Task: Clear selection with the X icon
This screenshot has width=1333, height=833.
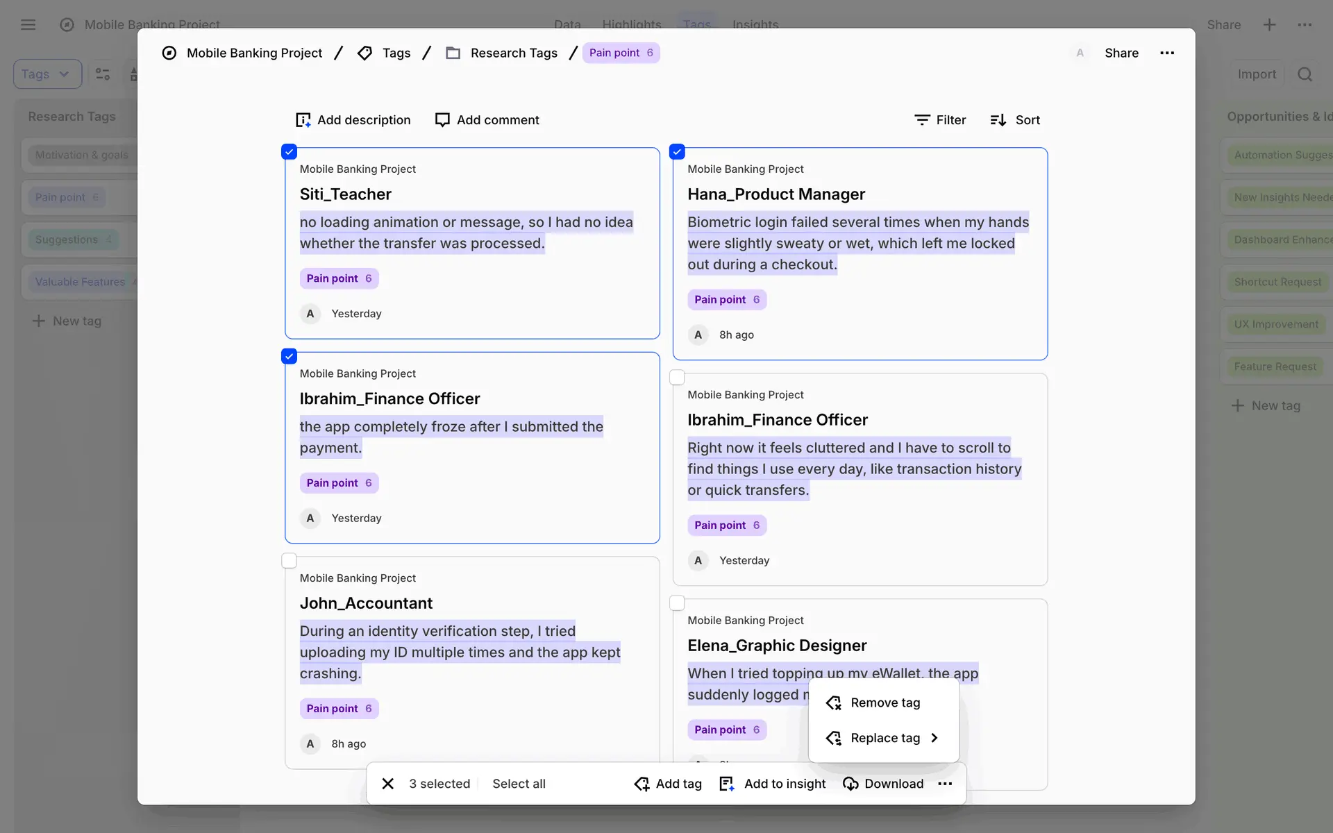Action: (x=388, y=784)
